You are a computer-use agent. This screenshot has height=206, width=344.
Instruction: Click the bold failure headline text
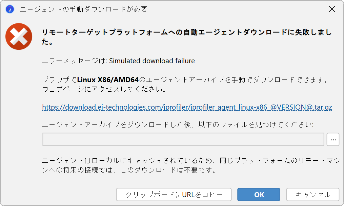(187, 37)
